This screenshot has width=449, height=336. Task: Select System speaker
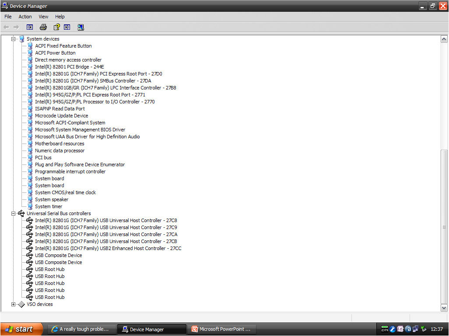pos(52,199)
